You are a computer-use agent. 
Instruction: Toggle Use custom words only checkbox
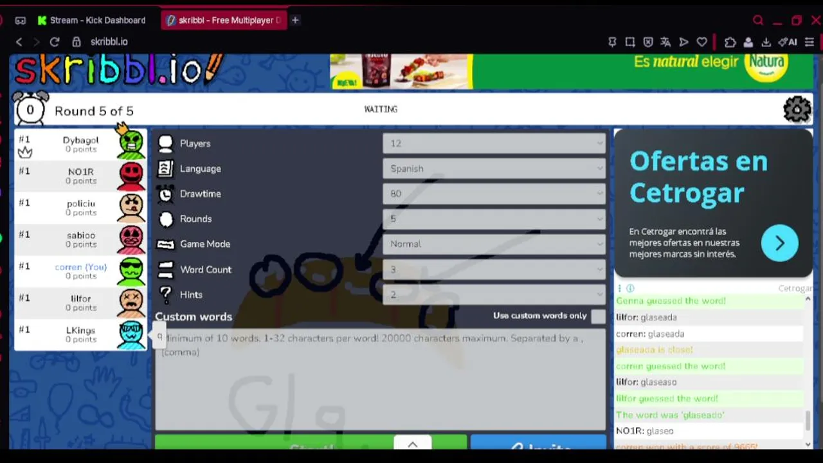tap(599, 316)
